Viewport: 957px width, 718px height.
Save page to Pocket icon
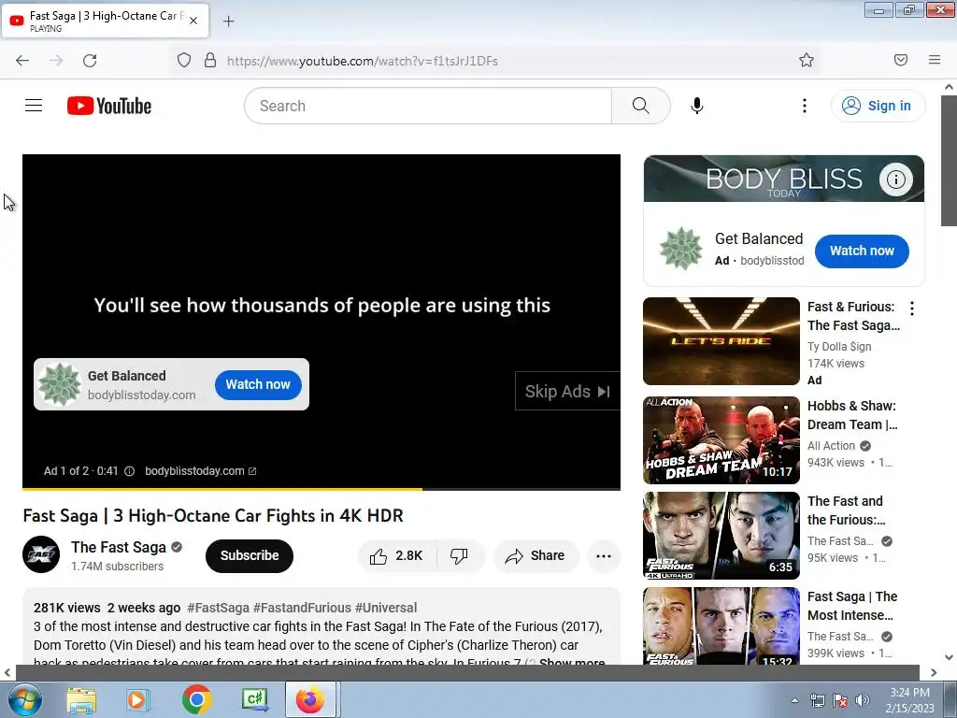900,60
